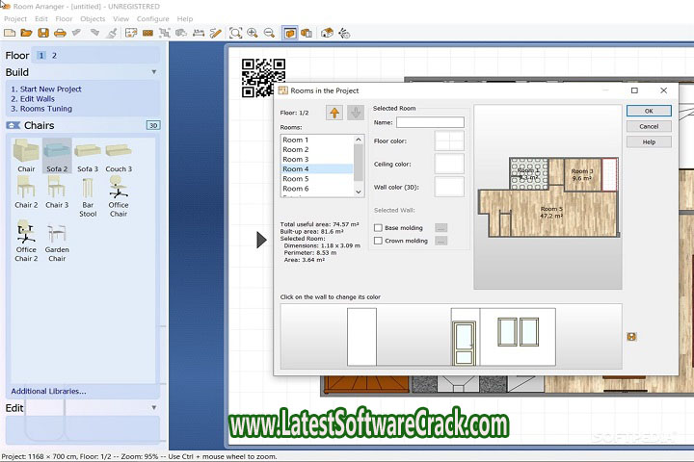Open the Configure menu

pyautogui.click(x=152, y=18)
